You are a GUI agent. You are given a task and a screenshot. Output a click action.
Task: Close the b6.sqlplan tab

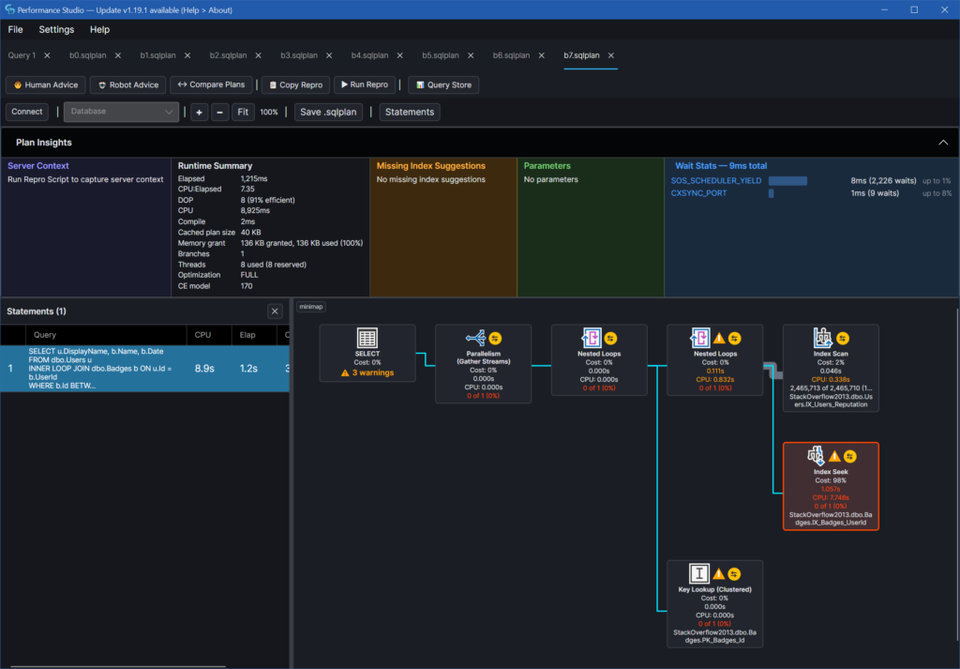(x=541, y=55)
